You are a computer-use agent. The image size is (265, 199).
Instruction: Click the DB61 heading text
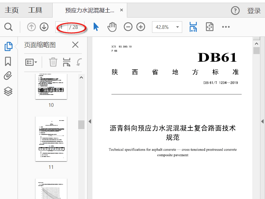[x=217, y=57]
